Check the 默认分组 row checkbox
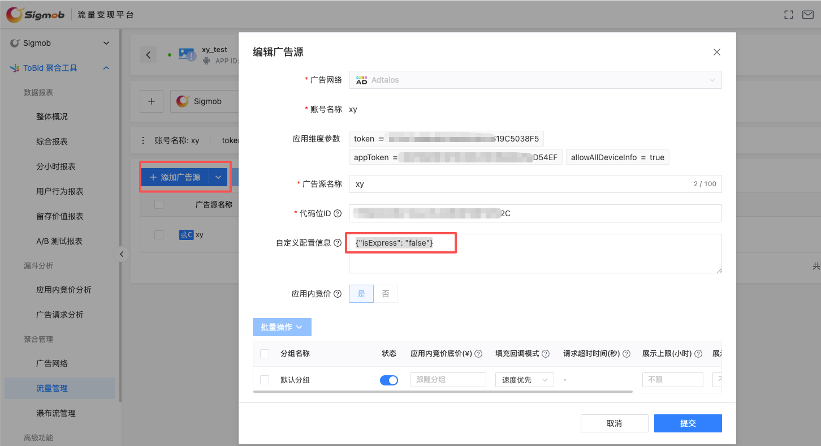 (x=264, y=380)
